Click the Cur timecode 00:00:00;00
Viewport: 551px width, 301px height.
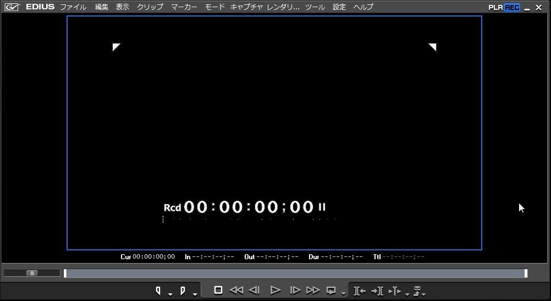(x=153, y=256)
